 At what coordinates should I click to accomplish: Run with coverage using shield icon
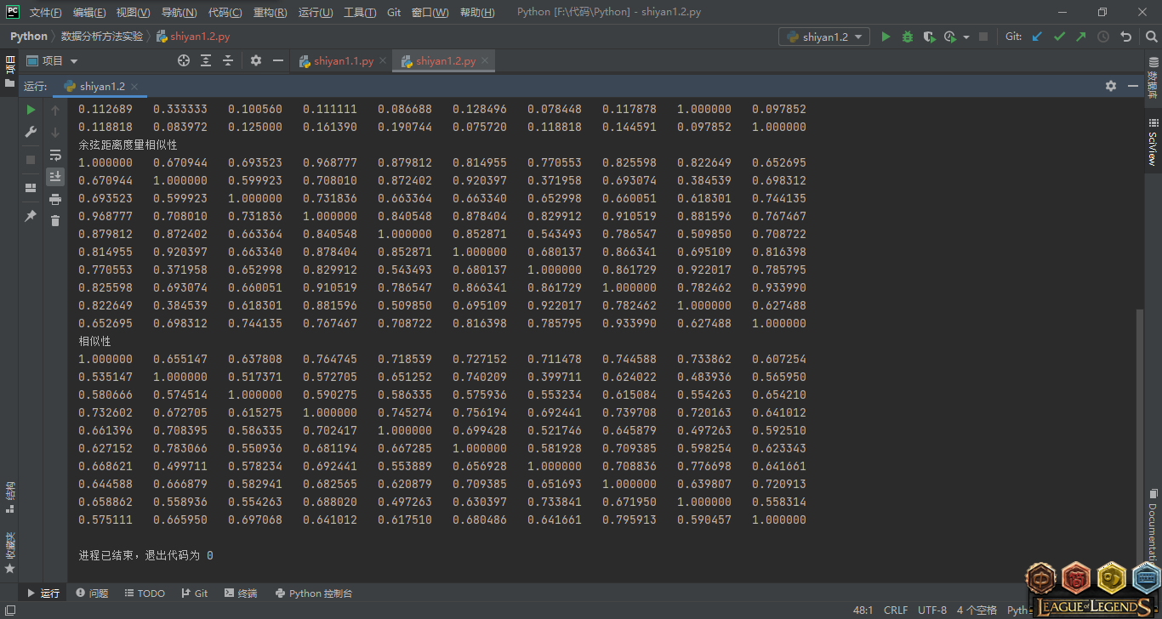pos(929,37)
